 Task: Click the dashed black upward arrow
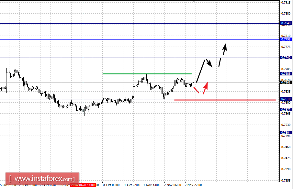point(223,55)
